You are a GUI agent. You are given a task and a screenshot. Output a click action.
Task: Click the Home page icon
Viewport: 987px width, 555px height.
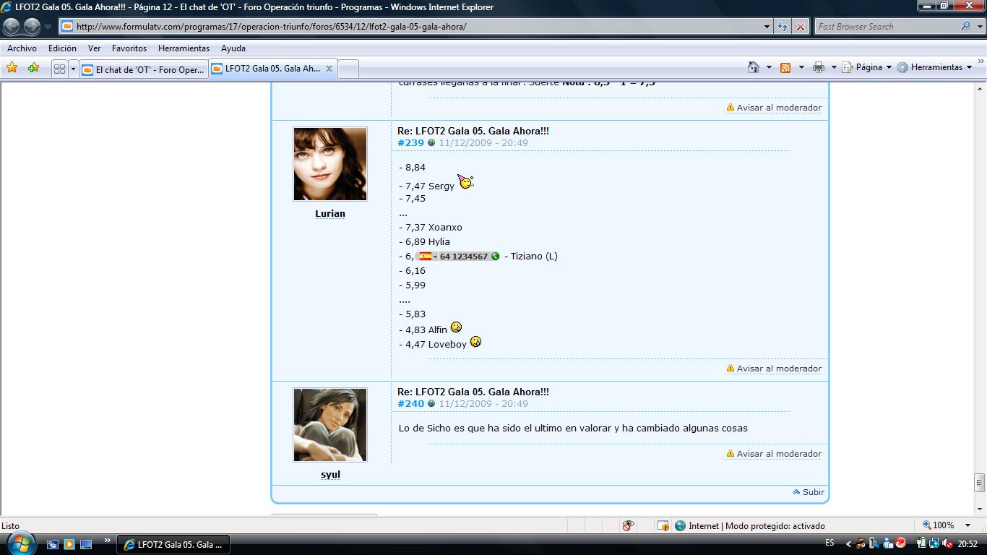tap(754, 67)
